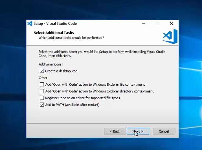Uncheck Create a desktop icon
The image size is (202, 150).
tap(42, 71)
